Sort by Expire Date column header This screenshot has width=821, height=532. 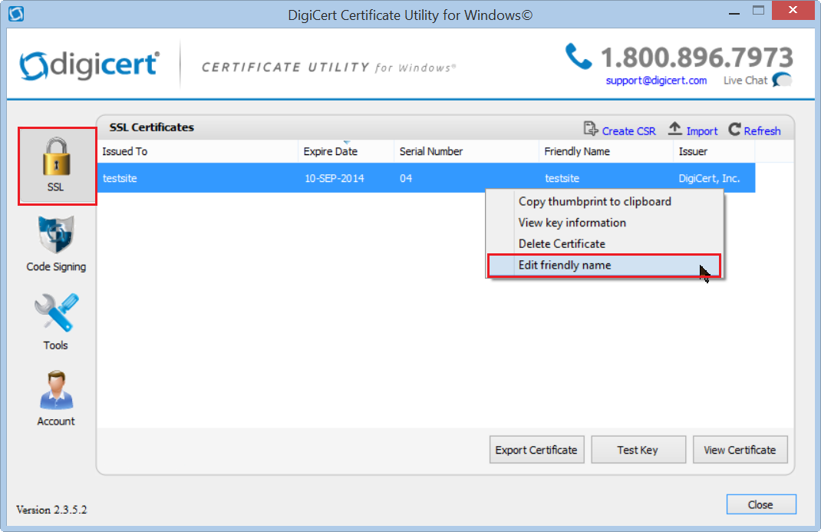(x=331, y=151)
